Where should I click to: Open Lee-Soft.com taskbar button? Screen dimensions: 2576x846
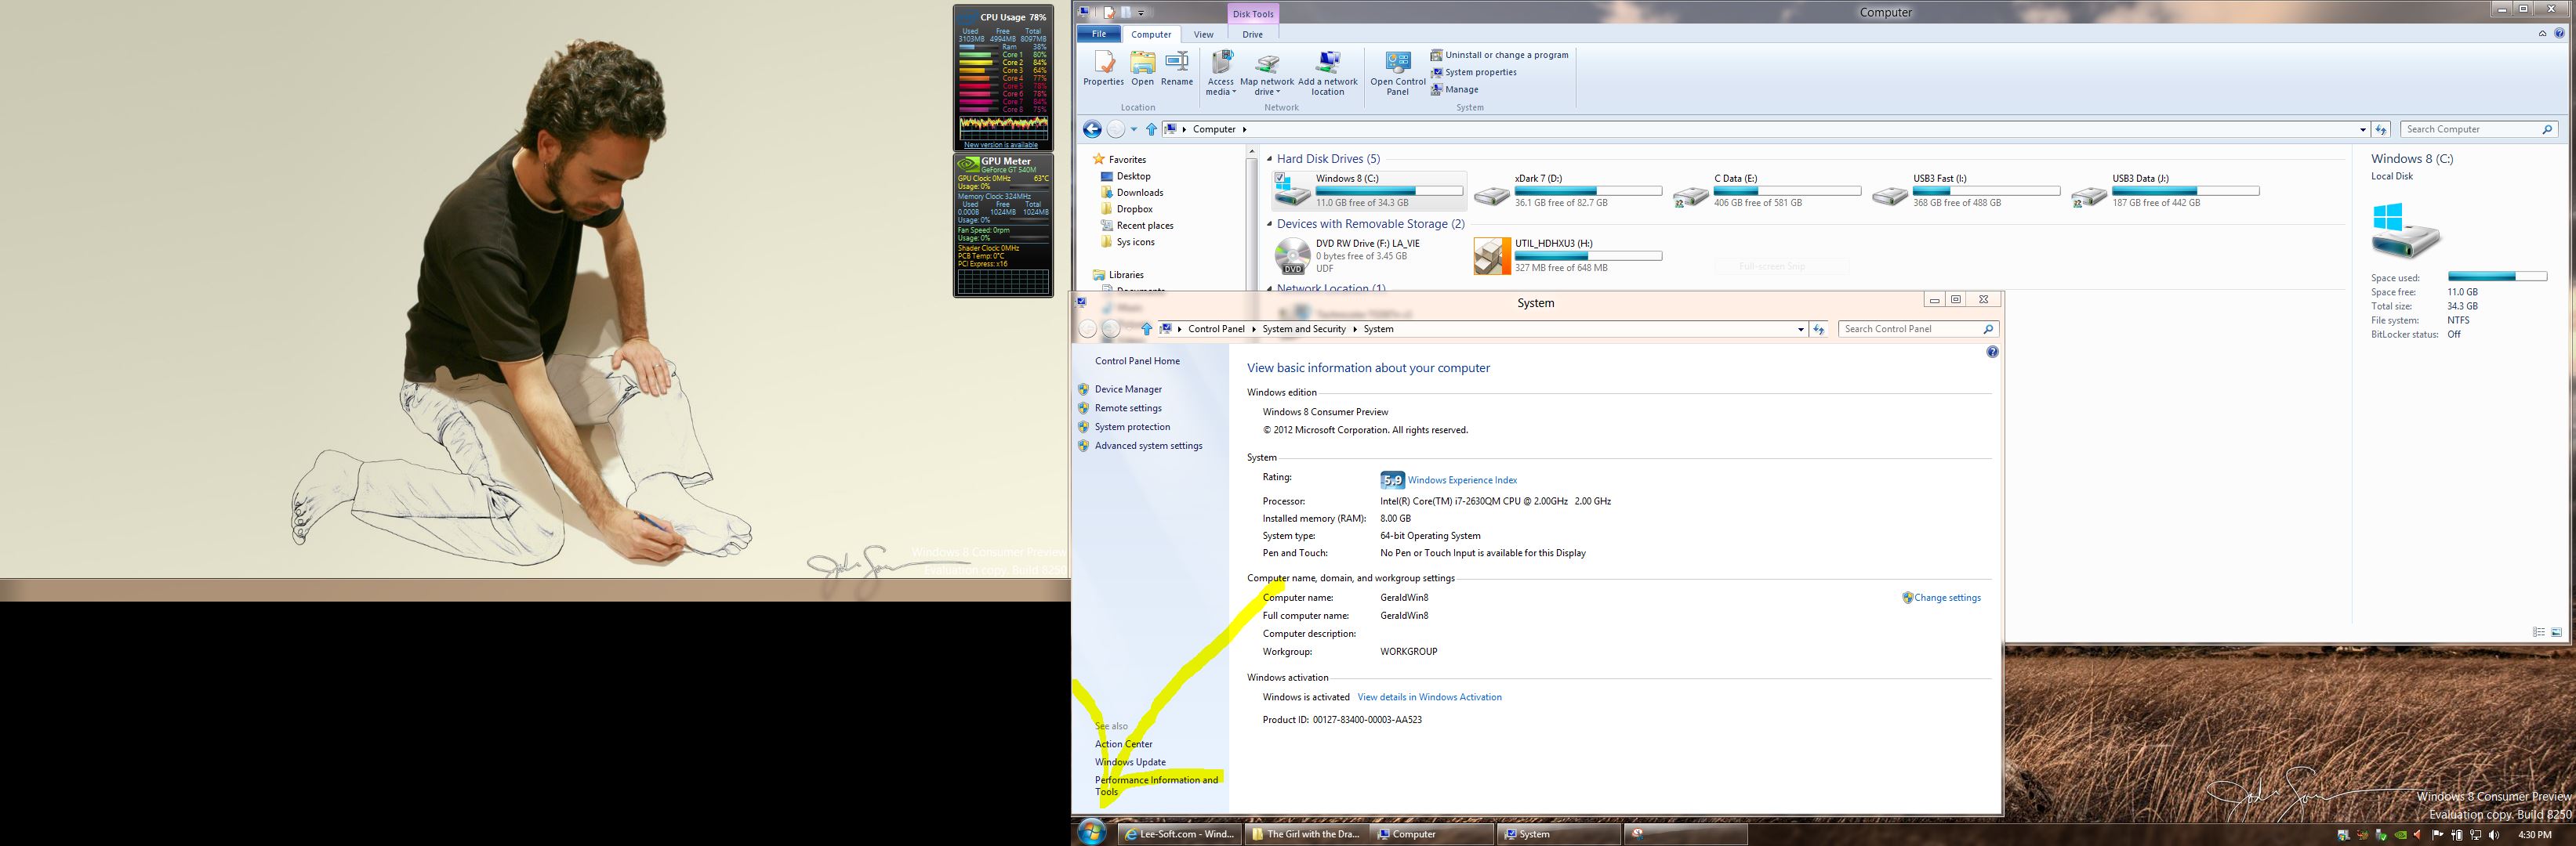tap(1180, 834)
